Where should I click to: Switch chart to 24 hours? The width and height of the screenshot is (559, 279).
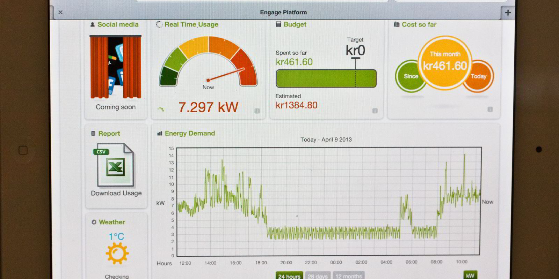pyautogui.click(x=289, y=276)
